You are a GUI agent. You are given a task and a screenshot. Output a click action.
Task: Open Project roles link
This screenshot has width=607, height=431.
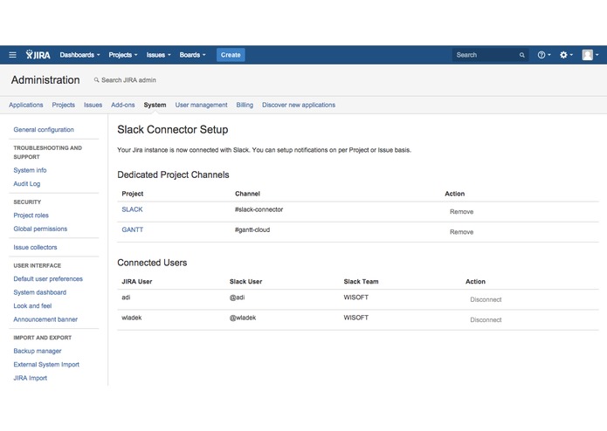click(31, 215)
